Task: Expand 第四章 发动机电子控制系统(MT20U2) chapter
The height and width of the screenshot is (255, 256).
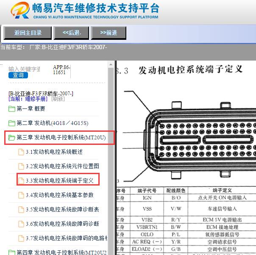Action: [x=62, y=252]
